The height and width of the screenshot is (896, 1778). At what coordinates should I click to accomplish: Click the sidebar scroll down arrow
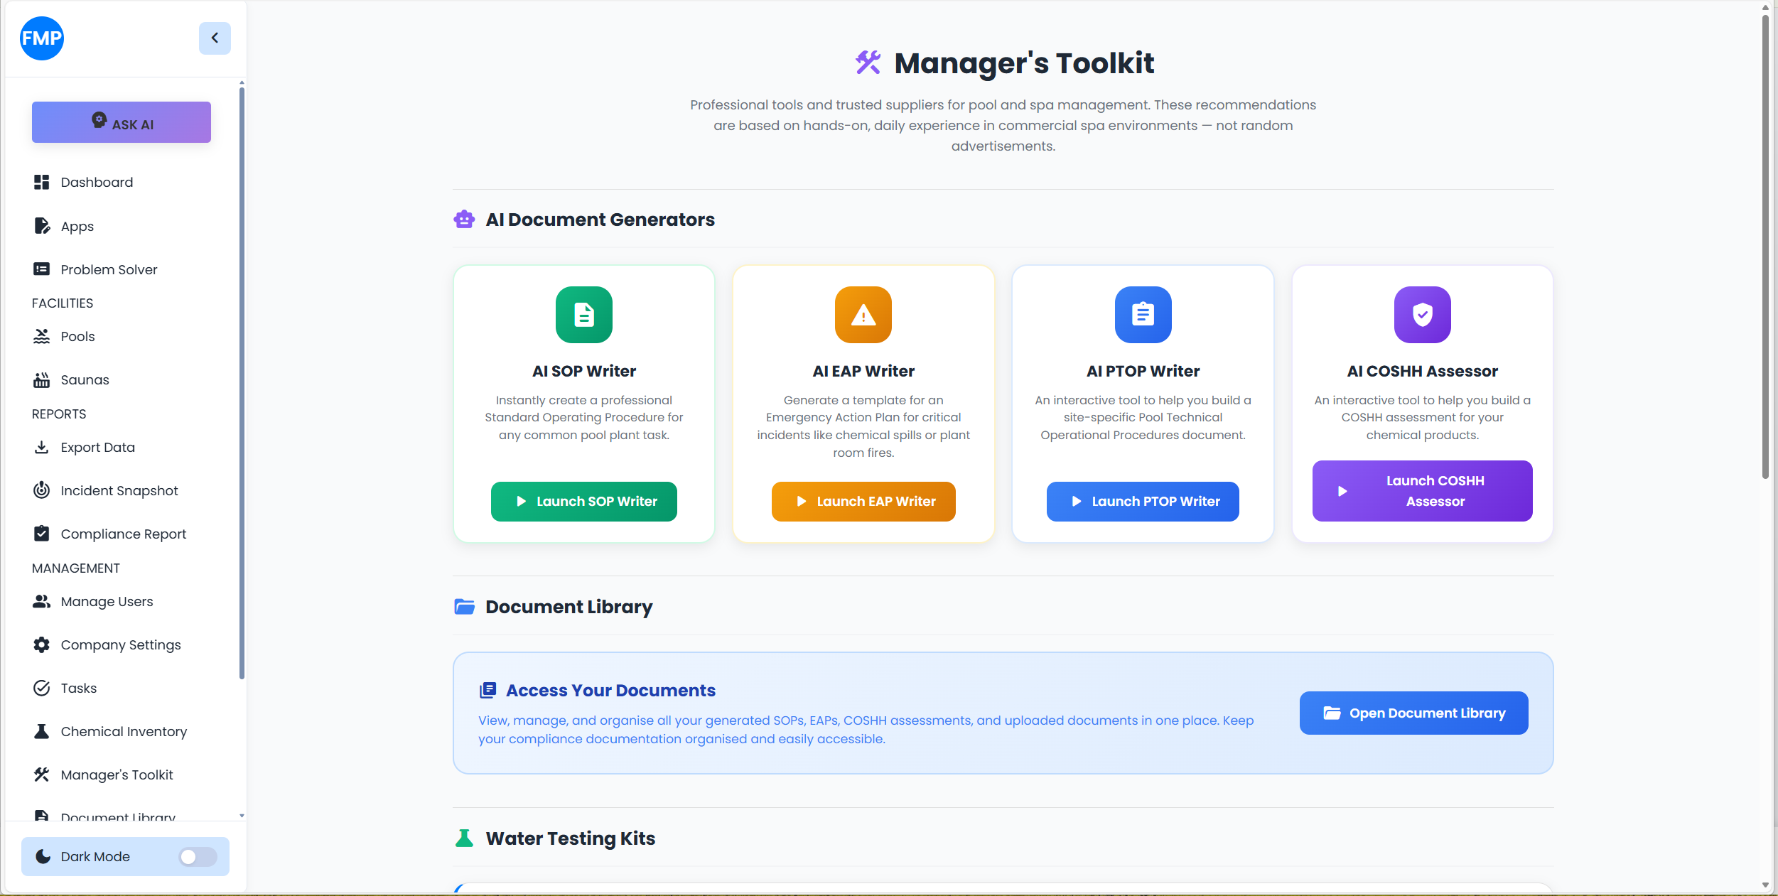click(242, 816)
